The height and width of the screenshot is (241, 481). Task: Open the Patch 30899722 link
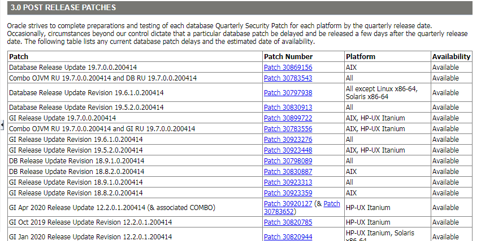coord(288,118)
